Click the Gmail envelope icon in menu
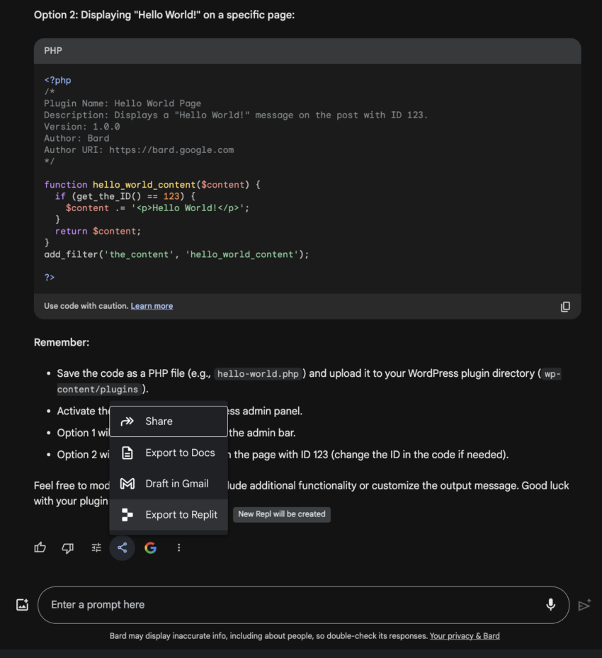The height and width of the screenshot is (658, 602). point(127,484)
